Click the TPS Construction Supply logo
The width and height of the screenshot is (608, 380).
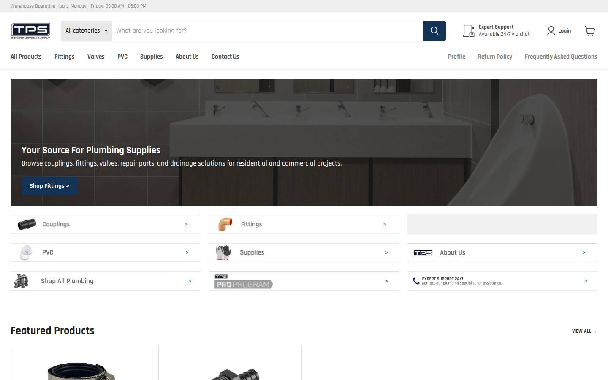coord(30,31)
